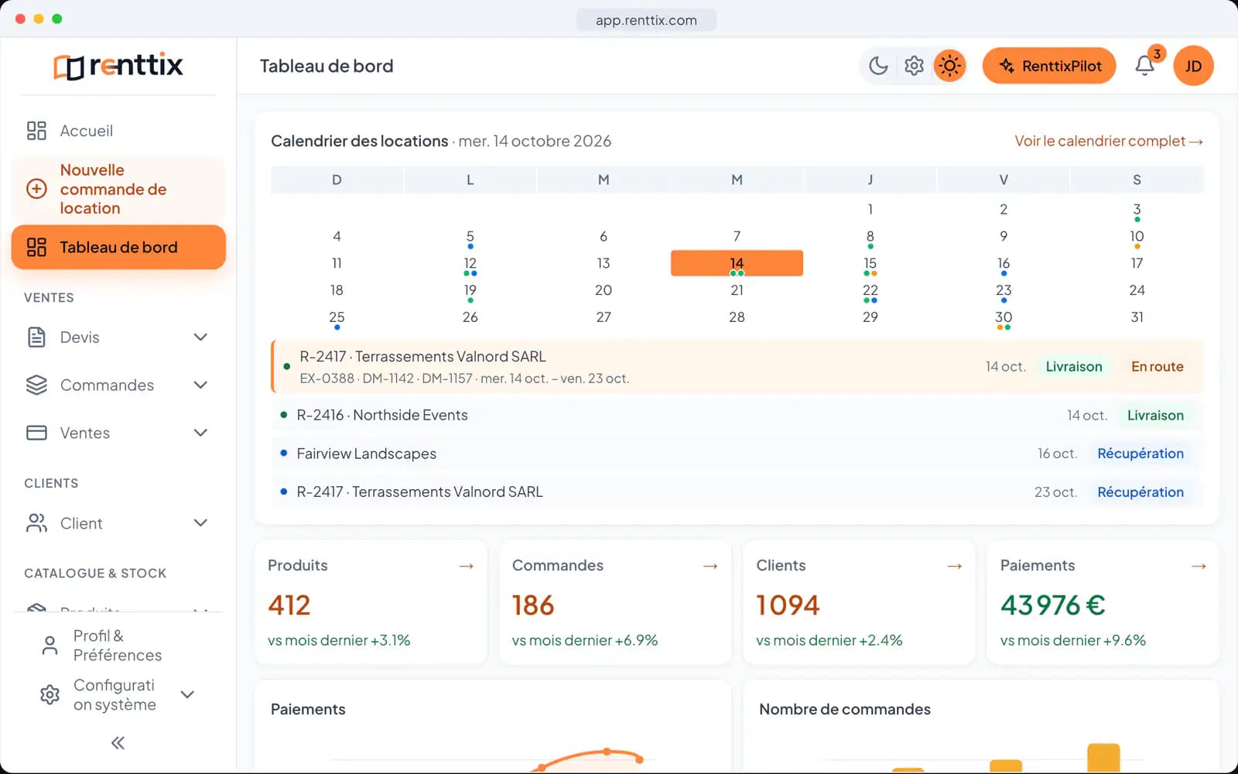Open R-2417 Terrassements Valnord SARL Livraison row
This screenshot has height=774, width=1238.
coord(737,367)
